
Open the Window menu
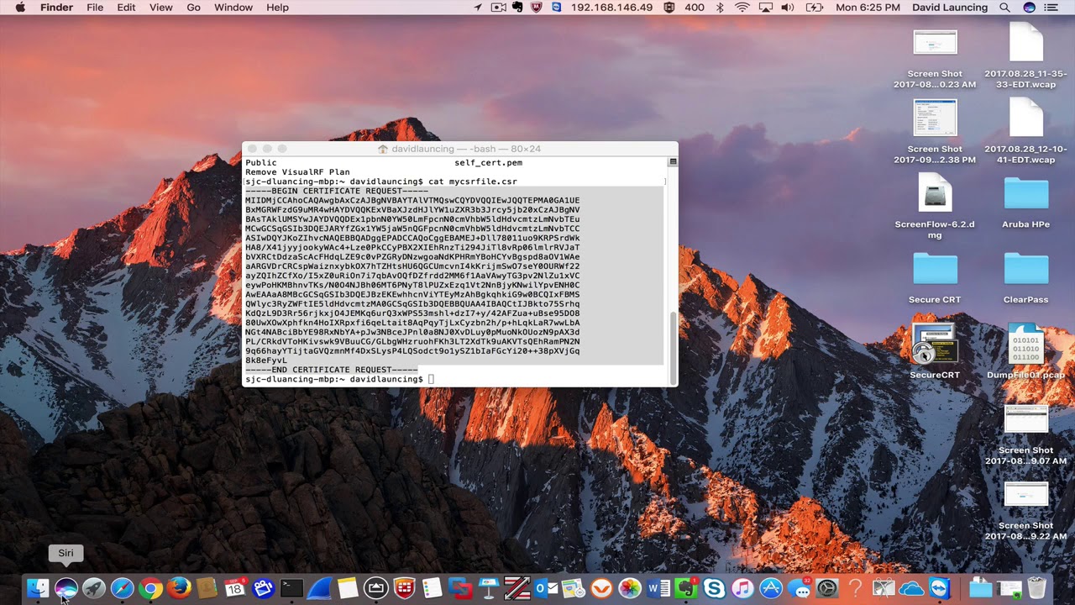pos(233,8)
